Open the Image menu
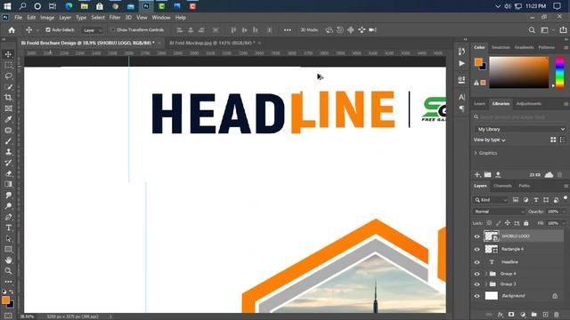570x320 pixels. [x=47, y=18]
